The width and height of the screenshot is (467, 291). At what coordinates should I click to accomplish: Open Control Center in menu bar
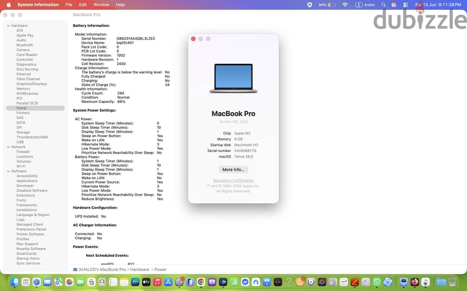(x=405, y=5)
